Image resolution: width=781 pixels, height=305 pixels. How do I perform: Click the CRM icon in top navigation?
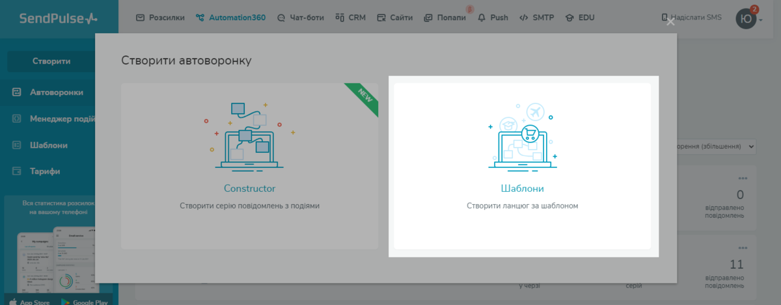pyautogui.click(x=340, y=18)
